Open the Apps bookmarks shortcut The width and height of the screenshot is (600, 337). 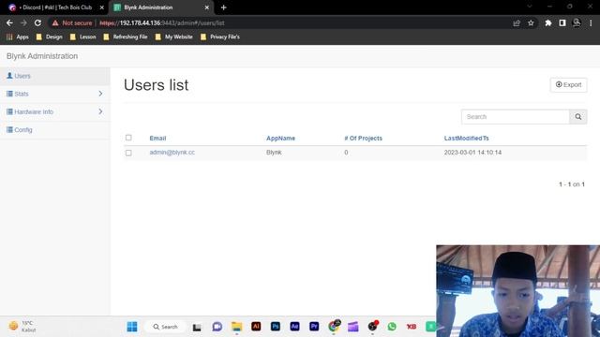[x=18, y=37]
